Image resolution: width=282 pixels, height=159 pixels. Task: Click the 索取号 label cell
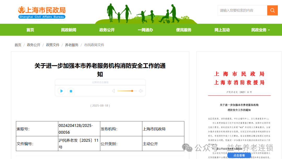(37, 129)
